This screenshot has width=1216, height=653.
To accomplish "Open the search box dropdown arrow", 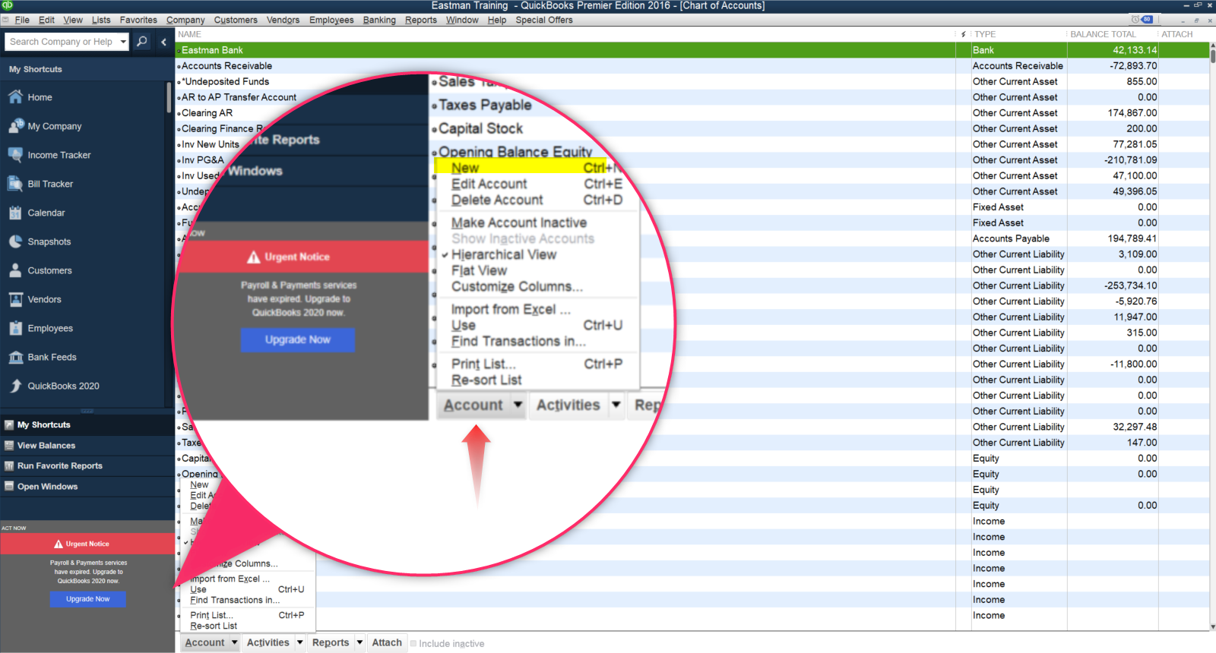I will [x=123, y=42].
